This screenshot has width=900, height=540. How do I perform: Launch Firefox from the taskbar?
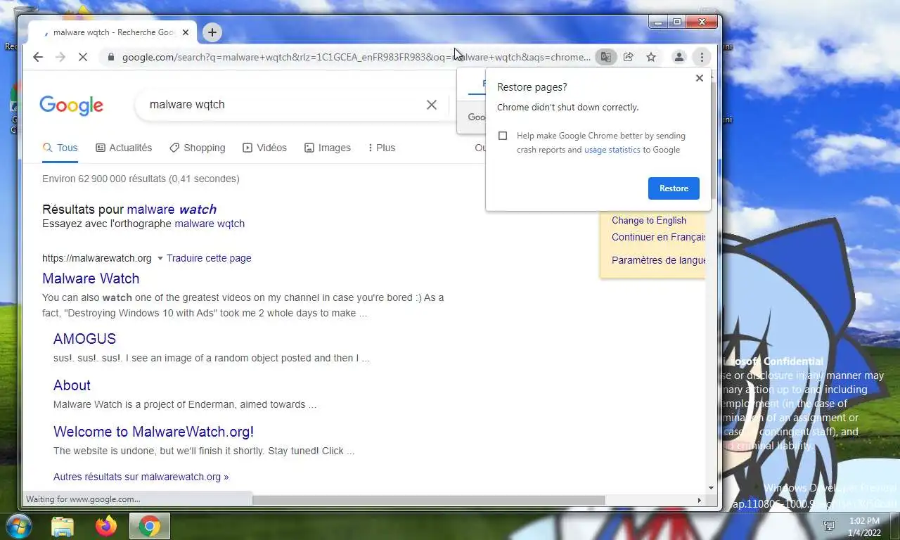(x=106, y=526)
